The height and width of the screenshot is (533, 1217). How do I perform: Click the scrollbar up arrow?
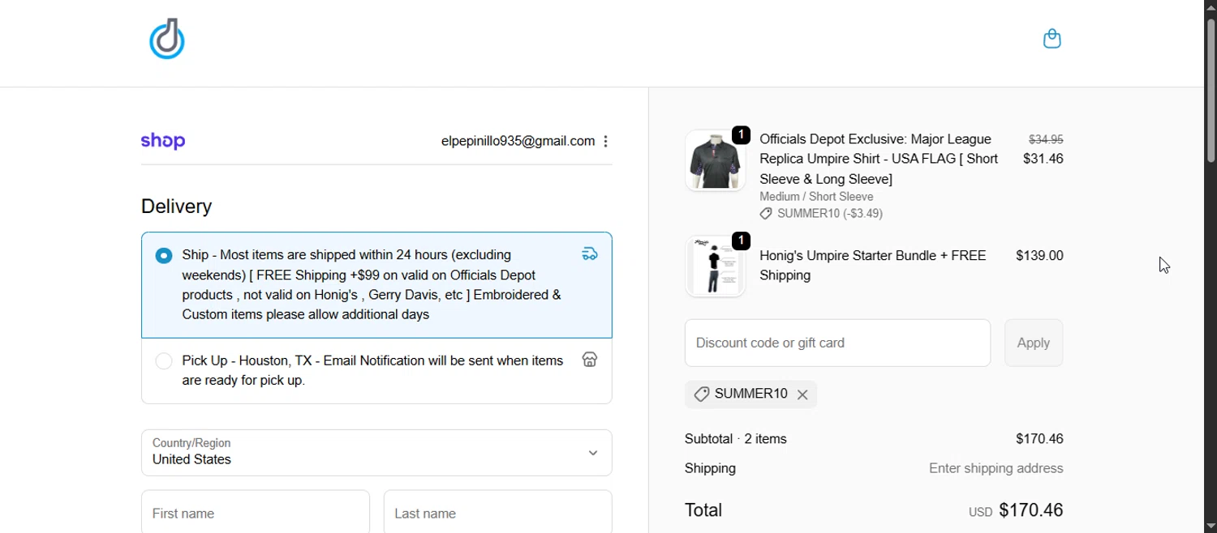point(1211,6)
